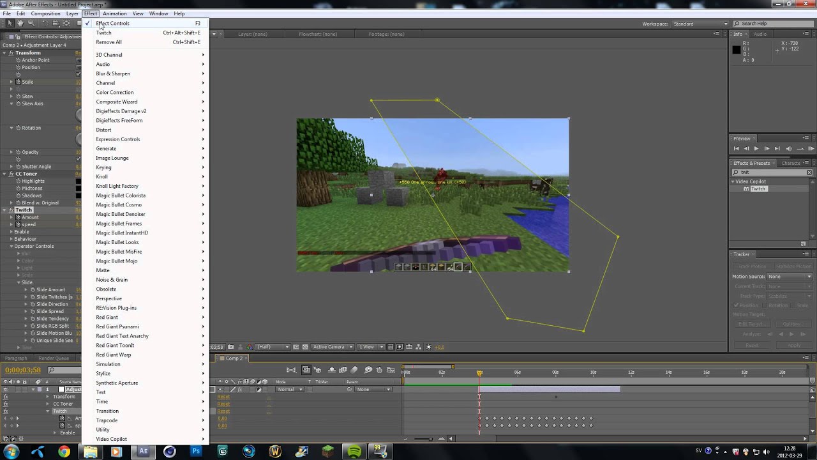Open Motion Source dropdown in Tracker
Image resolution: width=817 pixels, height=460 pixels.
(790, 277)
